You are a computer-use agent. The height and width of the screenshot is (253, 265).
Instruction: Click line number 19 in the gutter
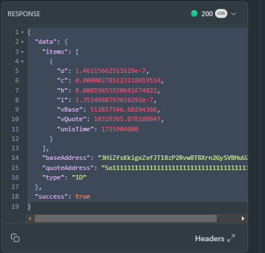[15, 206]
